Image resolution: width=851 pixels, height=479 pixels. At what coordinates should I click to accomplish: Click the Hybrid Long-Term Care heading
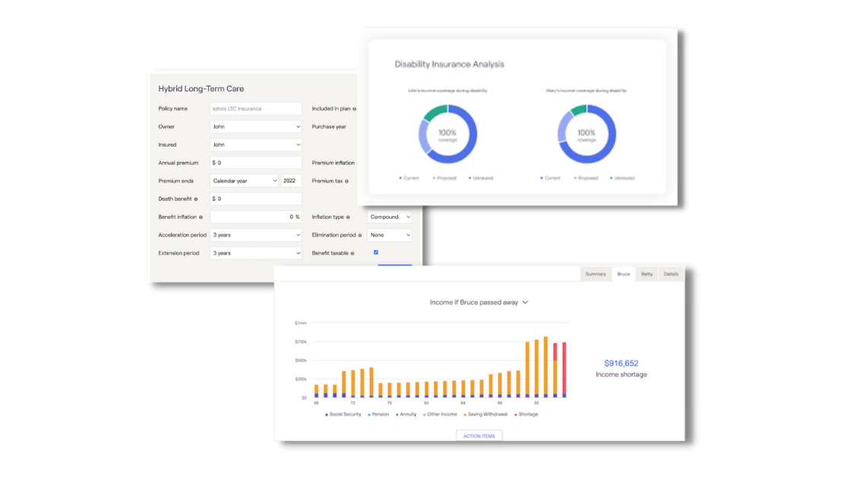pyautogui.click(x=201, y=88)
